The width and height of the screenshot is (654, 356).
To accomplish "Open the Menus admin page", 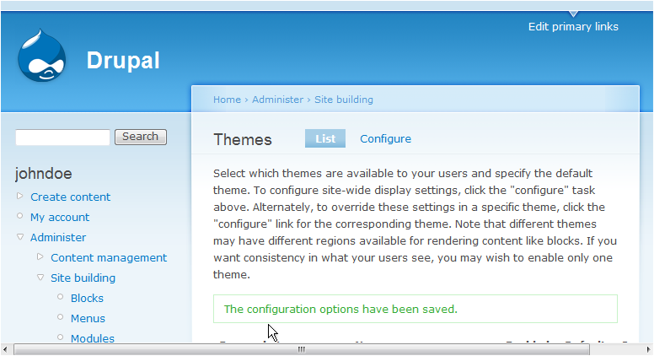I will click(88, 318).
